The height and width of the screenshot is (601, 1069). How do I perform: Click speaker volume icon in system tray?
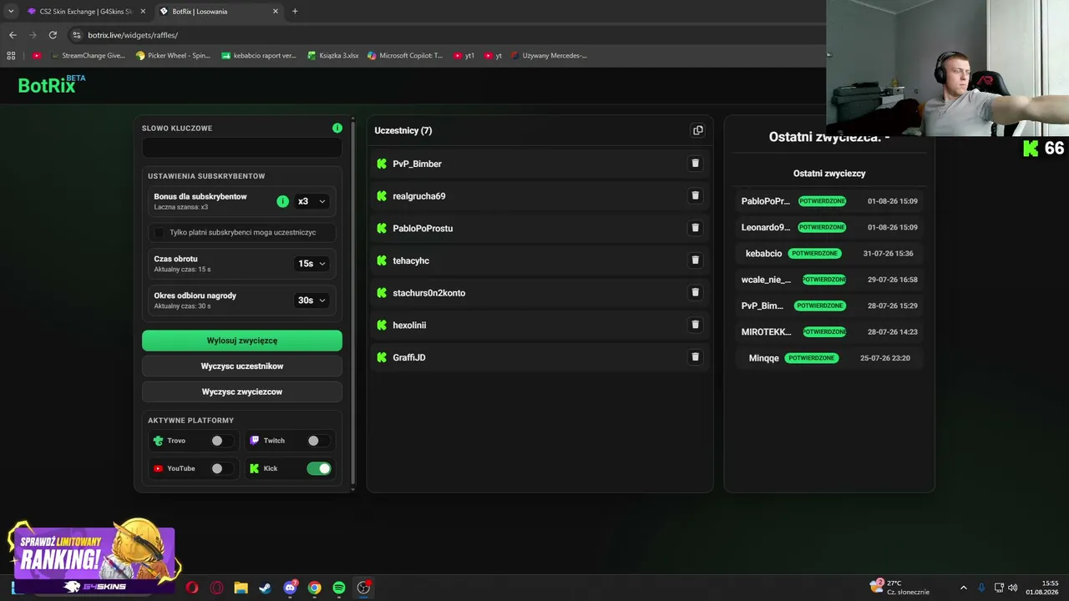(1013, 588)
